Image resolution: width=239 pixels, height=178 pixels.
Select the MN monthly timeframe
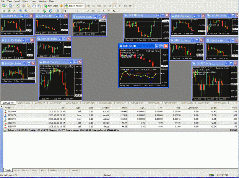131,6
